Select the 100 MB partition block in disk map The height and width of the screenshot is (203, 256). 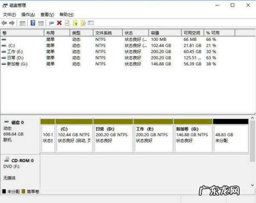(x=48, y=136)
